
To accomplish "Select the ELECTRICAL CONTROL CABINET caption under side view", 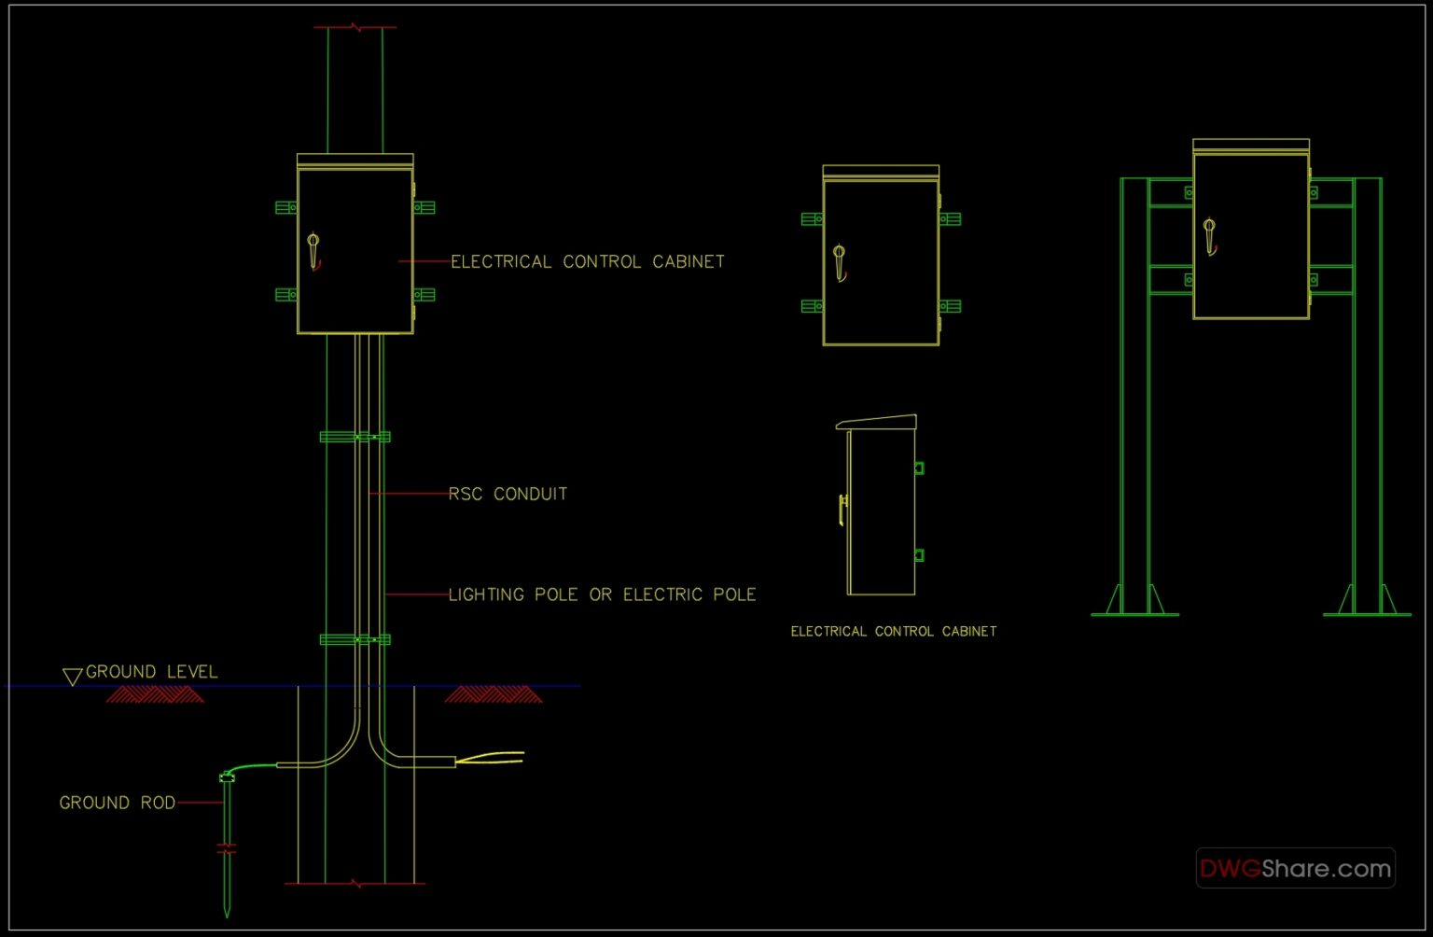I will pyautogui.click(x=894, y=631).
